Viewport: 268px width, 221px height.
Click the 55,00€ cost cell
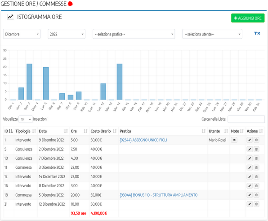pos(96,195)
